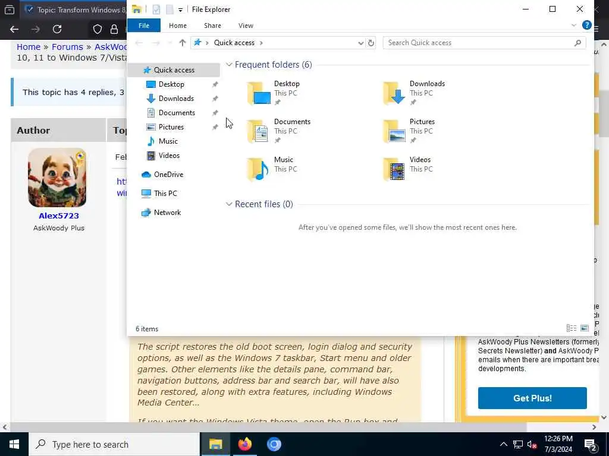Select the Music folder icon in Frequent folders
609x456 pixels.
coord(259,169)
